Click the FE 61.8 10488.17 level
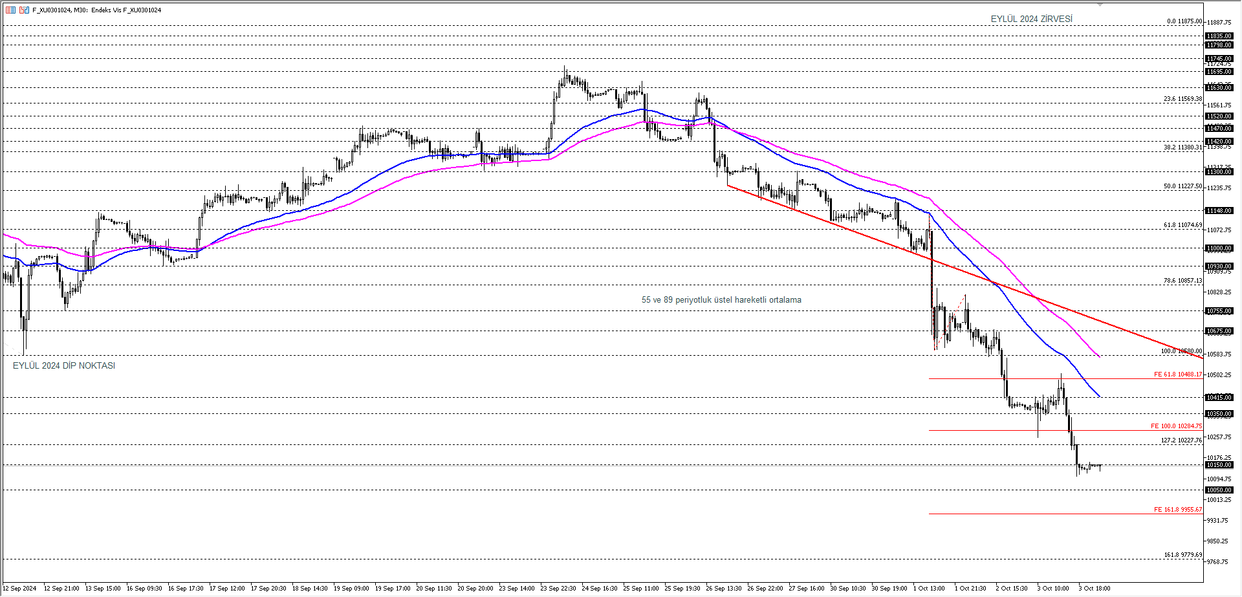The width and height of the screenshot is (1242, 597). tap(1178, 374)
